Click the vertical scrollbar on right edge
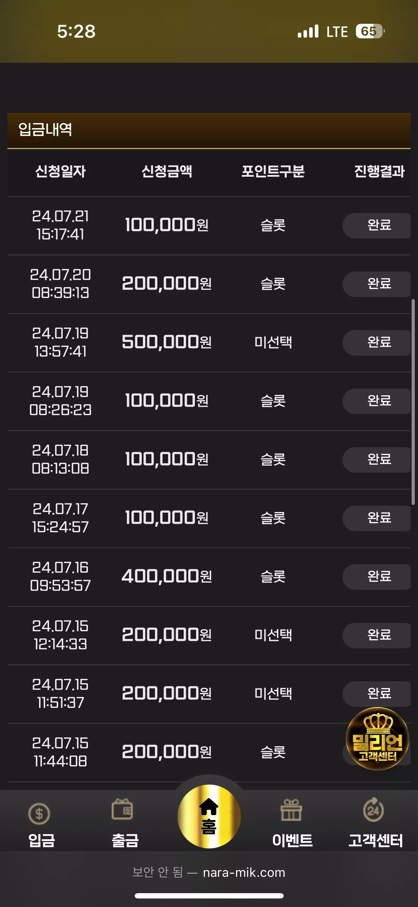This screenshot has height=907, width=418. [413, 402]
